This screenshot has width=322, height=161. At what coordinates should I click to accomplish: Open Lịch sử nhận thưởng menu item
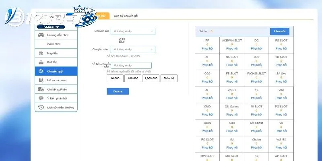pos(56,107)
